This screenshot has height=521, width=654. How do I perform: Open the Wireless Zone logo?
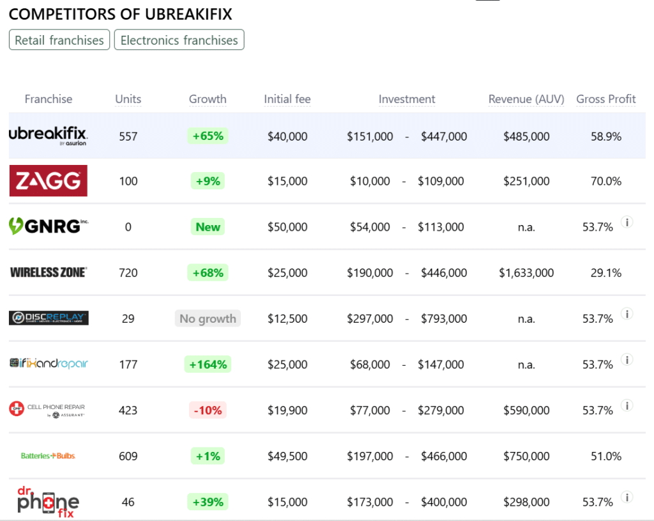click(49, 272)
